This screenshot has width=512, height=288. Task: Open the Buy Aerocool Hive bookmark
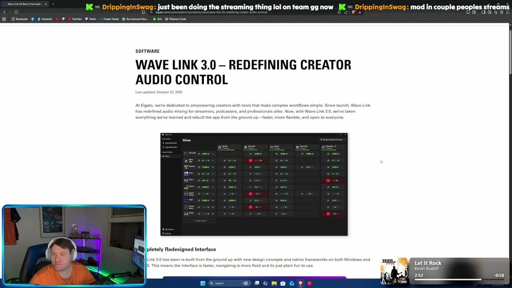[135, 19]
